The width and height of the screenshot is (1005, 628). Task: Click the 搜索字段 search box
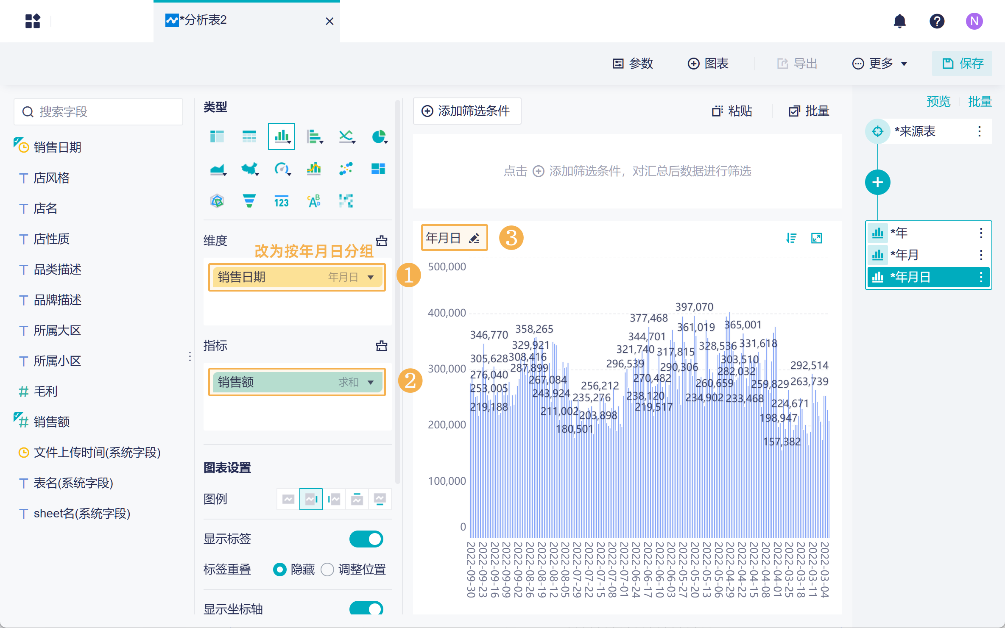click(x=98, y=112)
